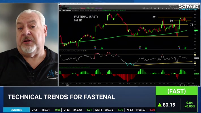The width and height of the screenshot is (201, 113).
Task: Click the NFLX 1108.40 ticker entry
Action: click(141, 110)
